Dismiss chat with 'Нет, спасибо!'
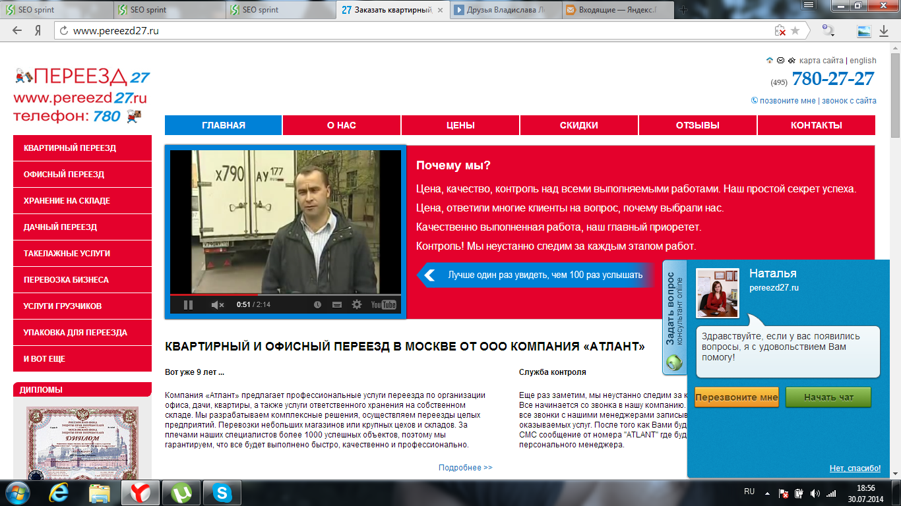 pos(855,468)
